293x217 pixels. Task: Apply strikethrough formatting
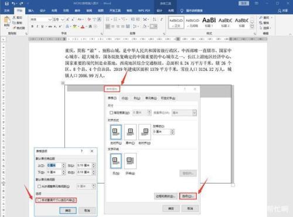click(50, 26)
